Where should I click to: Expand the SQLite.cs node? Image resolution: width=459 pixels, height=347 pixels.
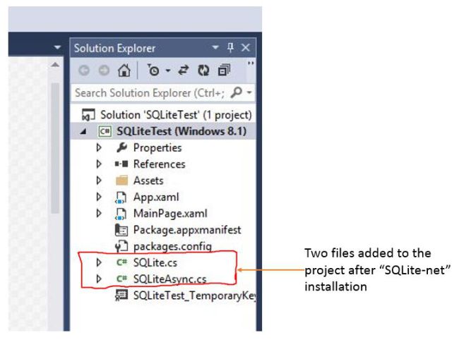[99, 262]
